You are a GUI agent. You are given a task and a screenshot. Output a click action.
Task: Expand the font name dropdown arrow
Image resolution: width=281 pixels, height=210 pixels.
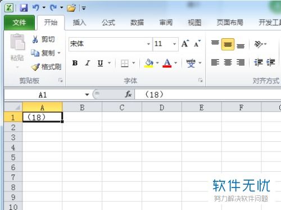(x=148, y=44)
